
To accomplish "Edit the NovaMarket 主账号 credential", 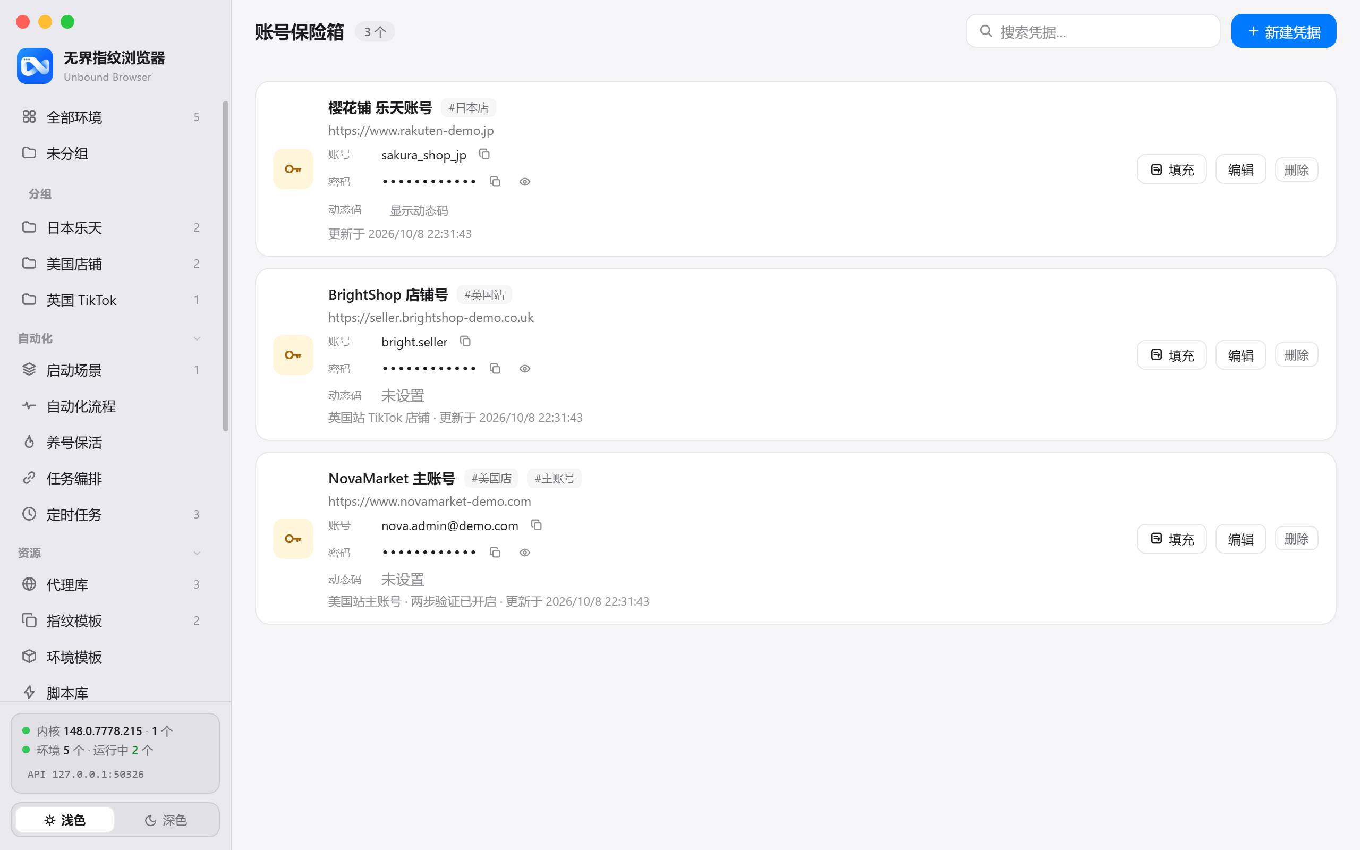I will pyautogui.click(x=1240, y=539).
